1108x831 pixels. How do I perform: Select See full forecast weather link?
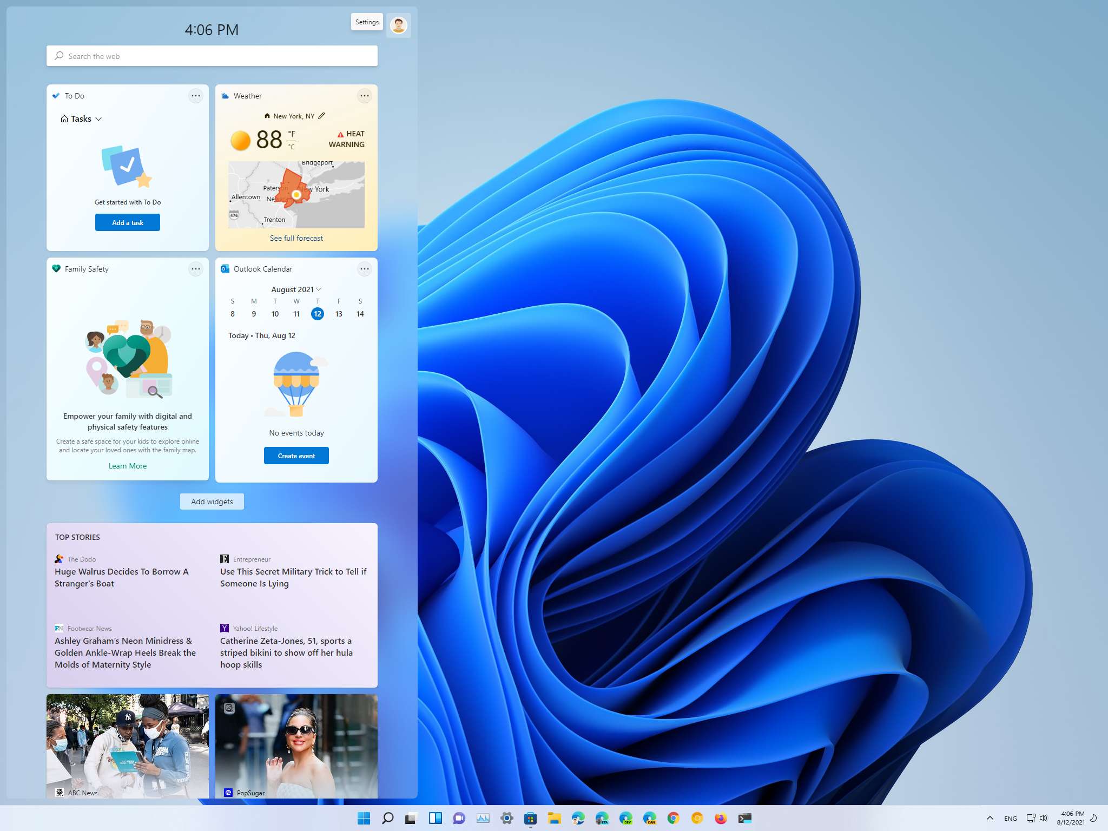pyautogui.click(x=296, y=236)
